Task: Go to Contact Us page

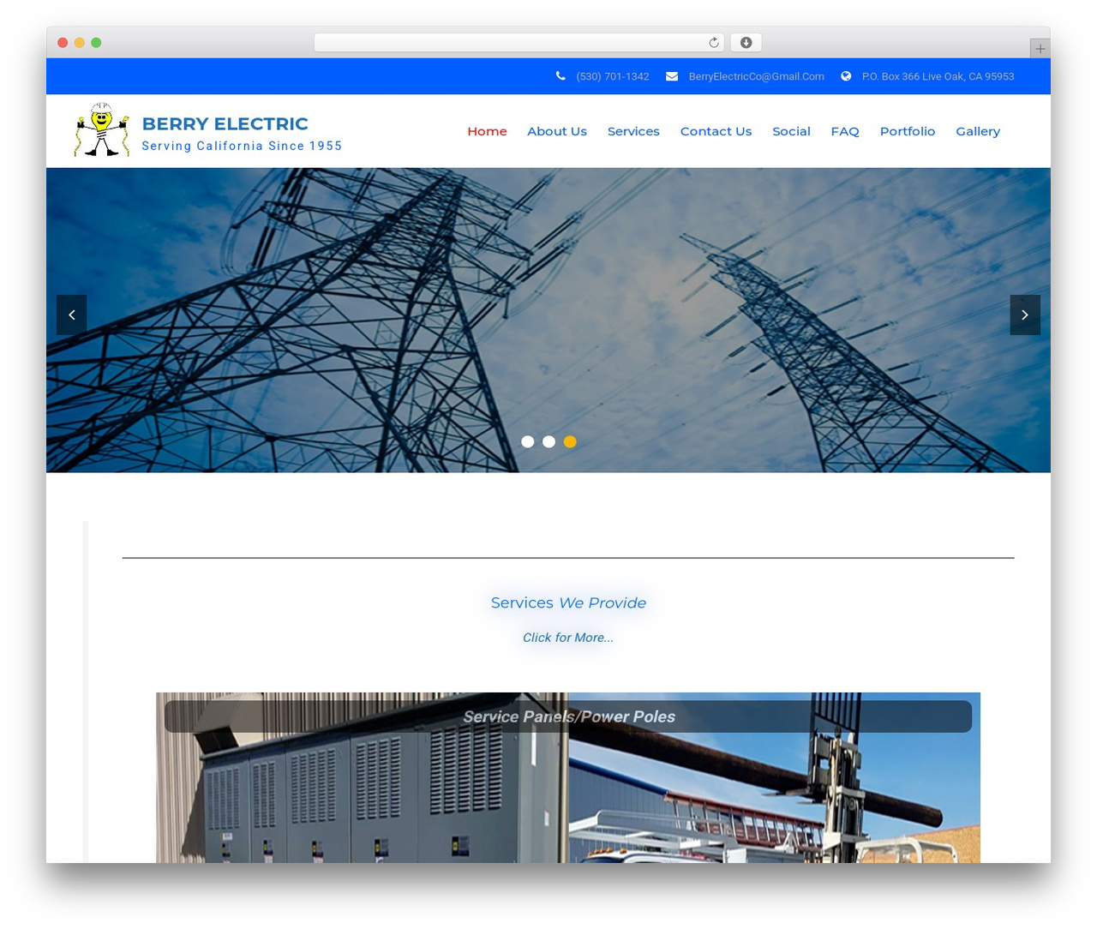Action: click(716, 131)
